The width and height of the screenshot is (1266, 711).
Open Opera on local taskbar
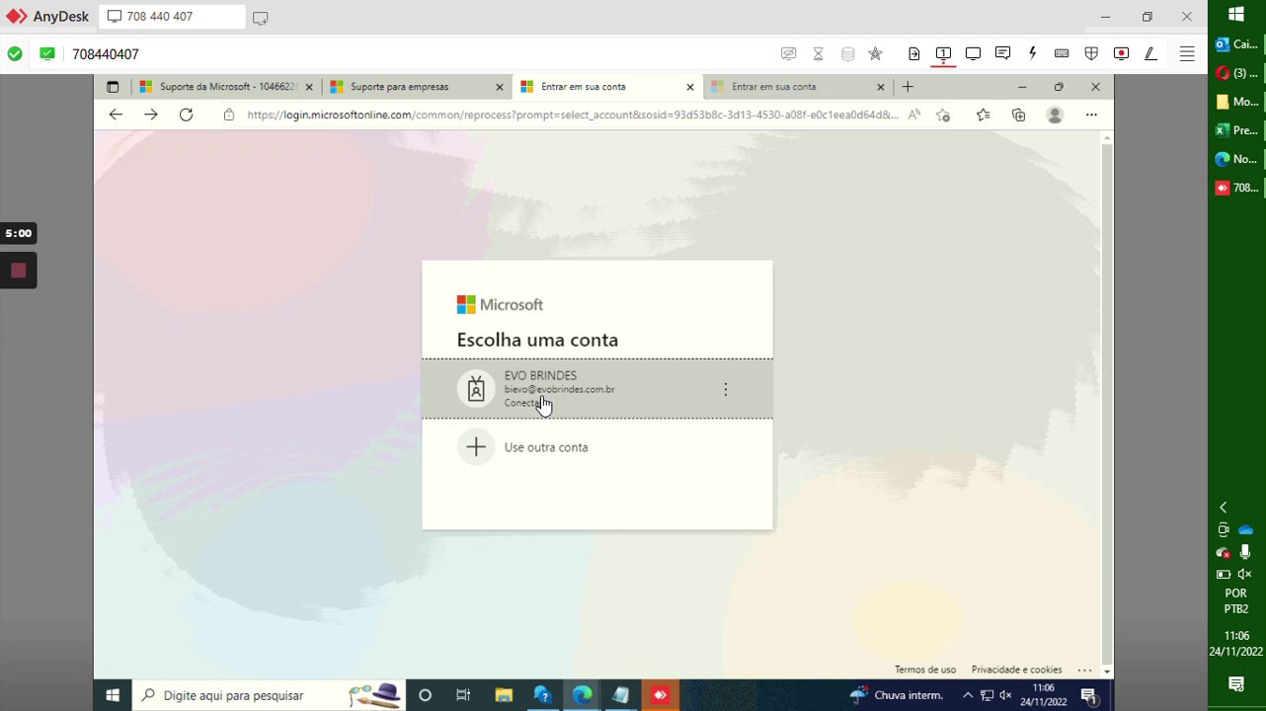point(1236,72)
